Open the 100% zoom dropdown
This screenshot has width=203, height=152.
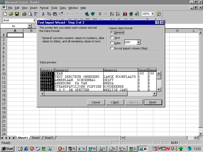153,14
